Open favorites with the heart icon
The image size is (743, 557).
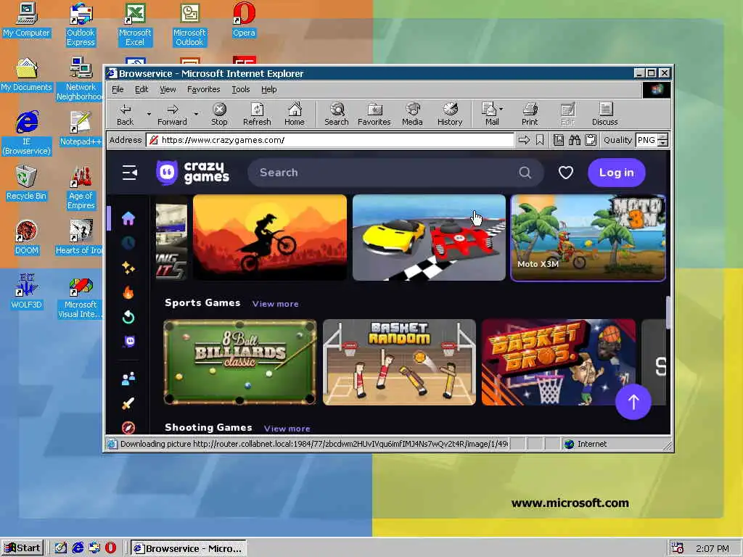(x=566, y=173)
